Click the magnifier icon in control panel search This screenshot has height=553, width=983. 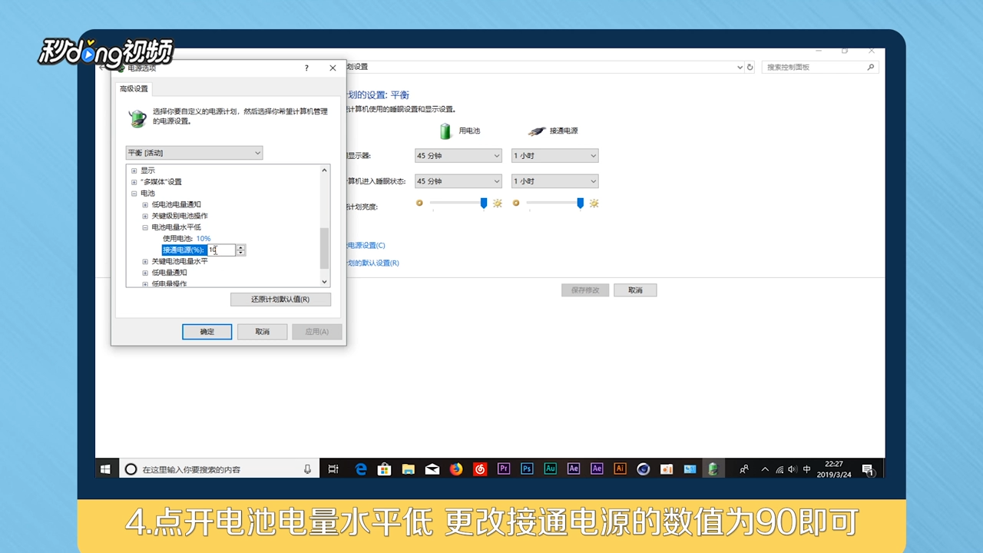[x=871, y=67]
